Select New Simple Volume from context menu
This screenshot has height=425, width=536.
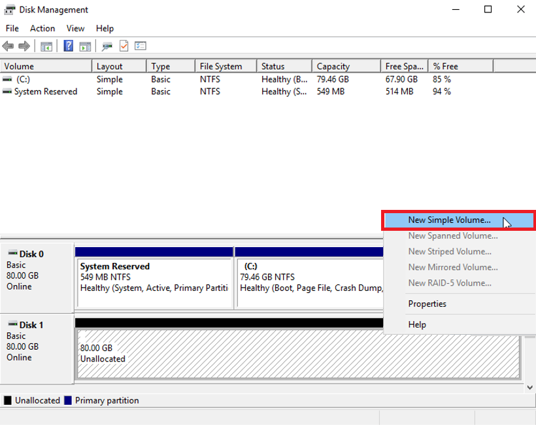click(449, 220)
